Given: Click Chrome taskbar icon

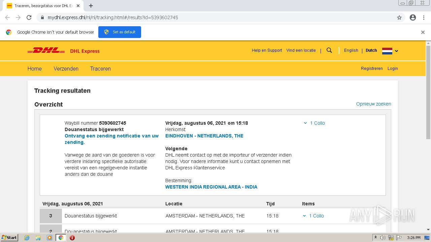Looking at the screenshot, I should [x=61, y=238].
